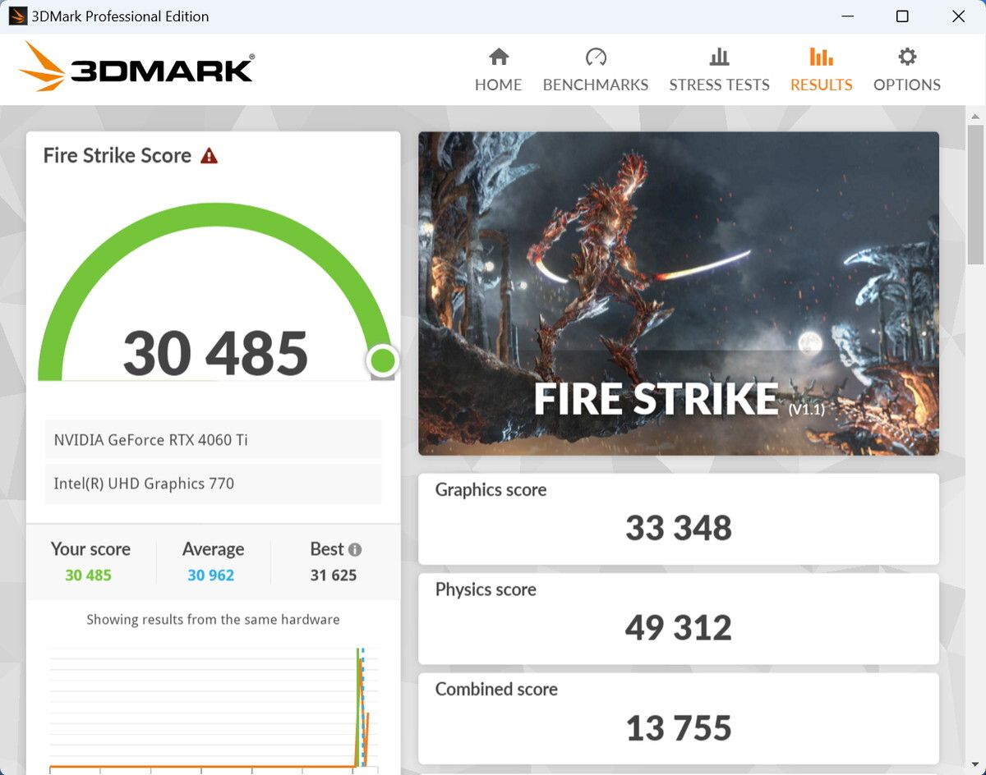Open the BENCHMARKS tab
This screenshot has width=986, height=775.
[x=596, y=70]
